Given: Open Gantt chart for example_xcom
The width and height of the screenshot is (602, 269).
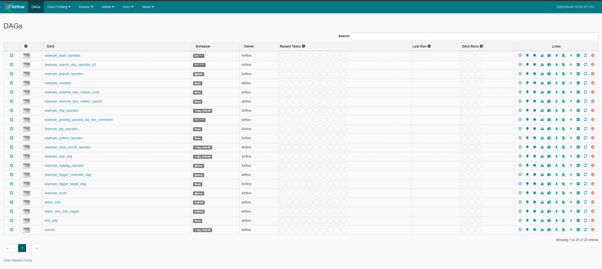Looking at the screenshot, I should coord(564,193).
